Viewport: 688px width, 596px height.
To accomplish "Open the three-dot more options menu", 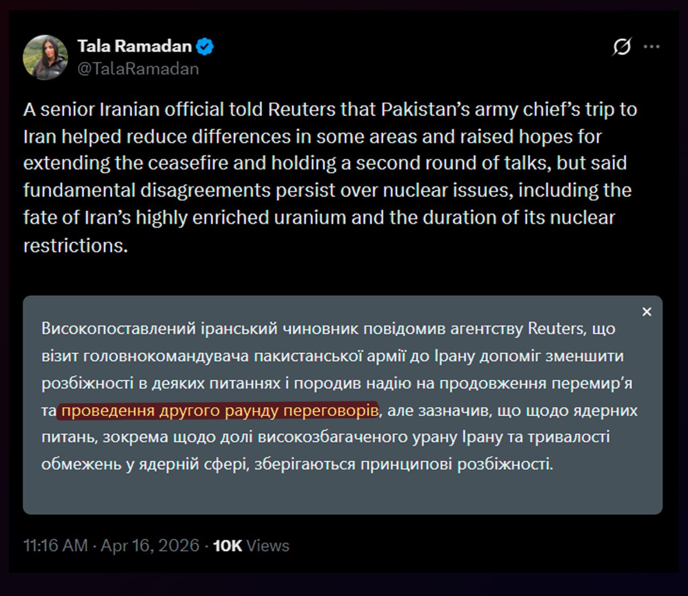I will pyautogui.click(x=651, y=47).
